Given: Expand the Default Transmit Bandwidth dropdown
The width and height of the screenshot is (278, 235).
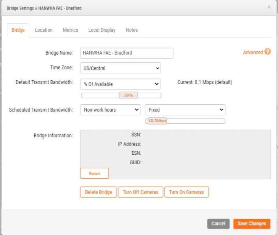Looking at the screenshot, I should click(x=121, y=84).
